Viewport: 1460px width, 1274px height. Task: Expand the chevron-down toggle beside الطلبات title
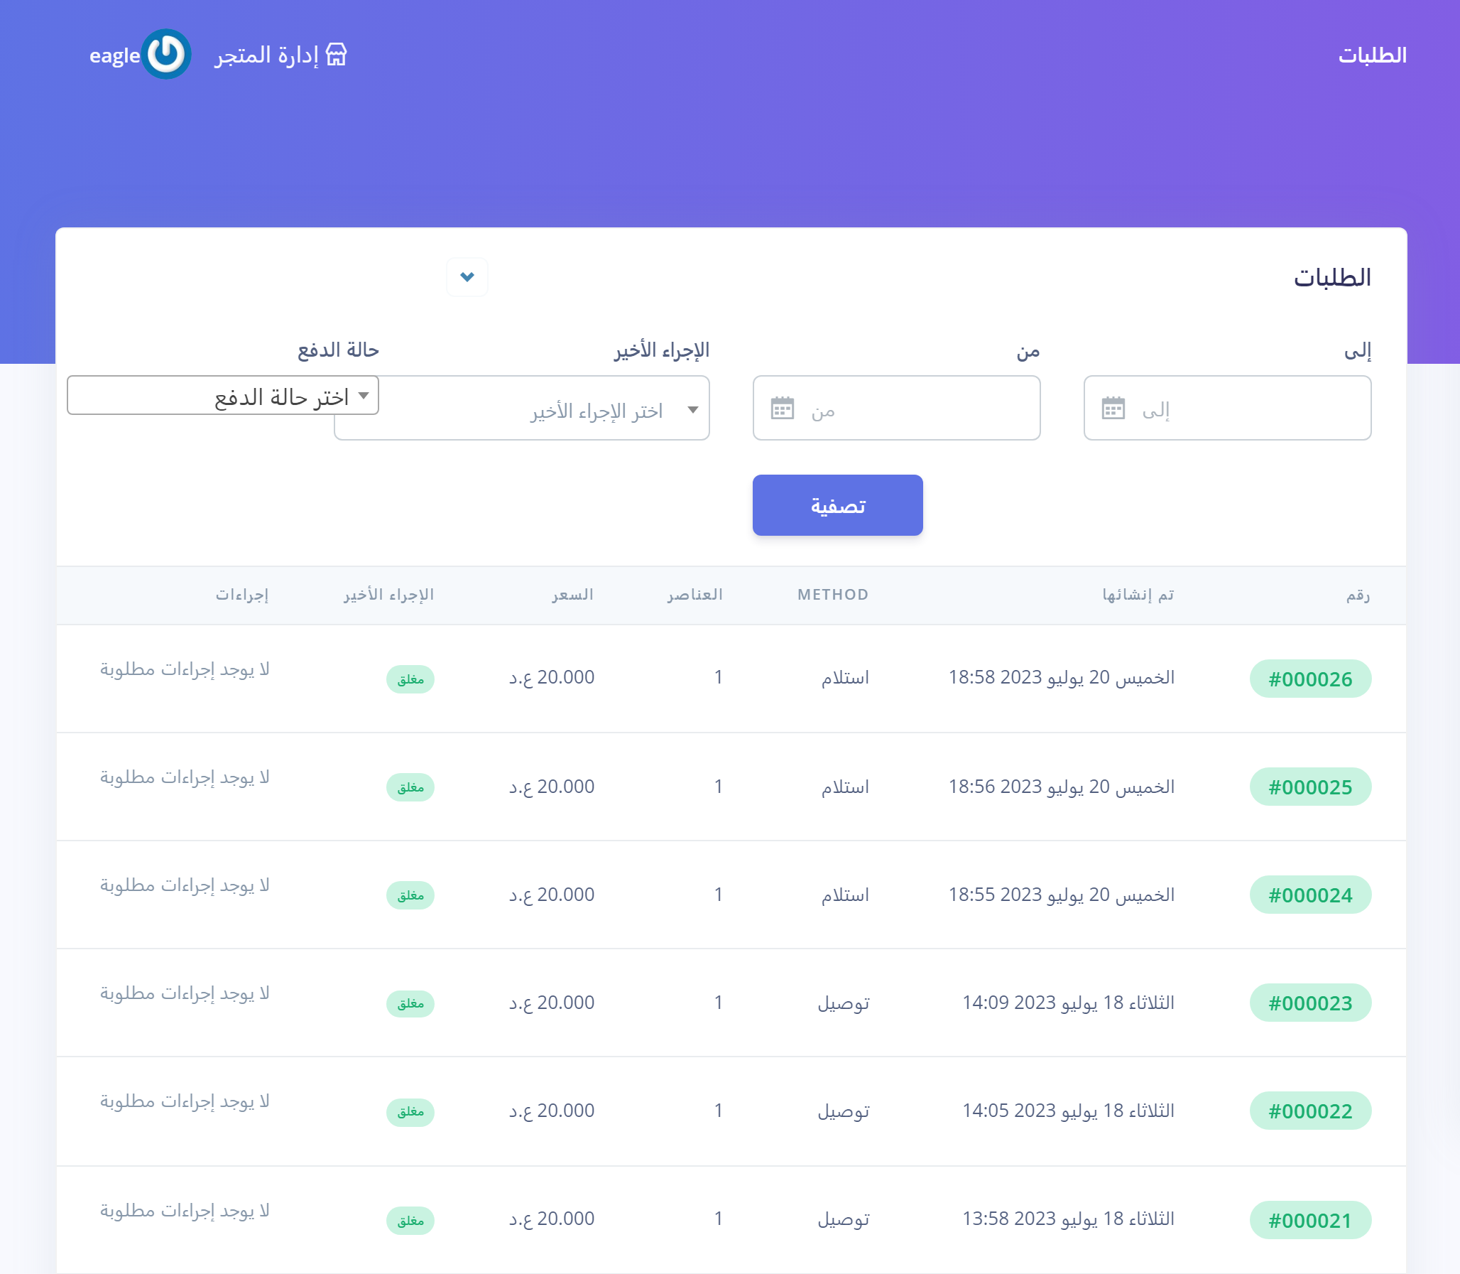coord(467,276)
